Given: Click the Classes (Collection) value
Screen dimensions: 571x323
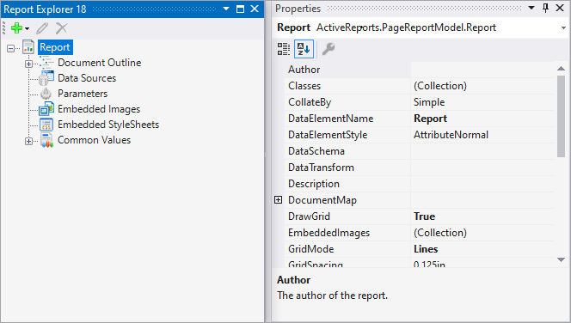Looking at the screenshot, I should click(440, 86).
